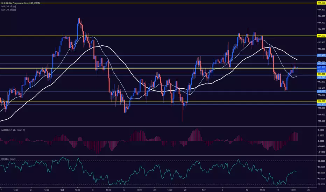Image resolution: width=326 pixels, height=192 pixels.
Task: Click the blue 113.400 price tag
Action: point(321,56)
